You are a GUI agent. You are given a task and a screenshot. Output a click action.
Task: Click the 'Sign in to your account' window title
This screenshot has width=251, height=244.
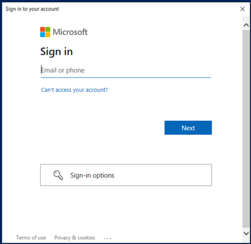coord(32,9)
